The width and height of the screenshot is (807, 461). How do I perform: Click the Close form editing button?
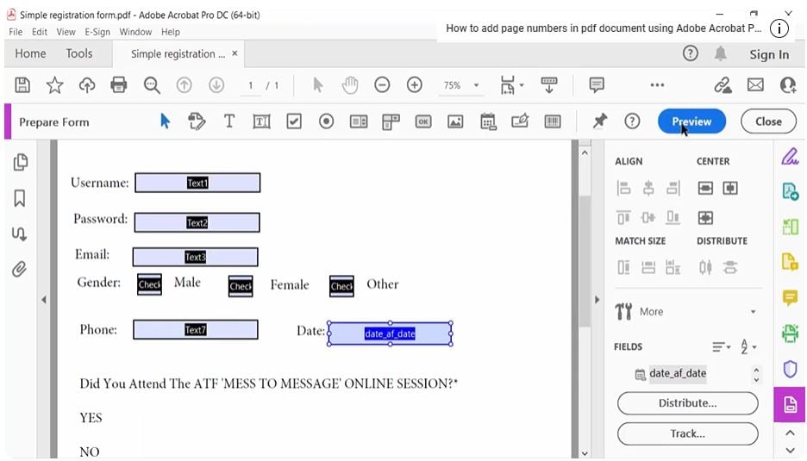[x=768, y=121]
